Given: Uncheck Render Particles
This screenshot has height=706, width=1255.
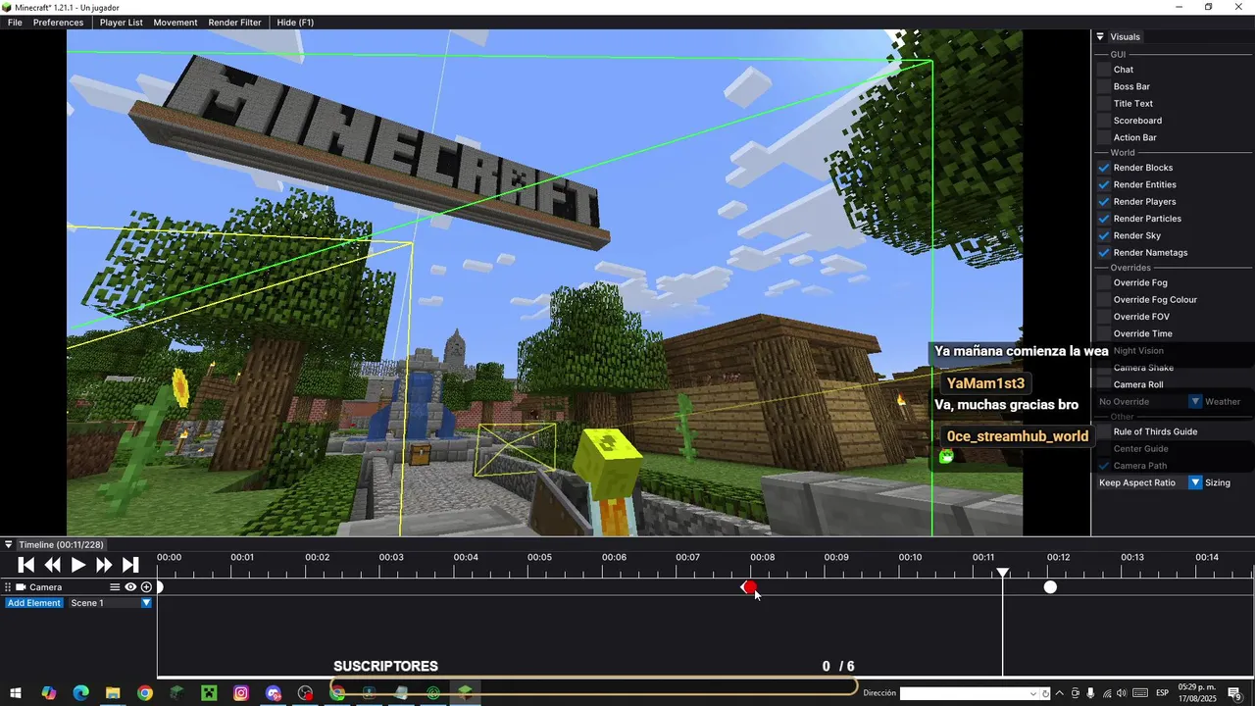Looking at the screenshot, I should pos(1104,219).
